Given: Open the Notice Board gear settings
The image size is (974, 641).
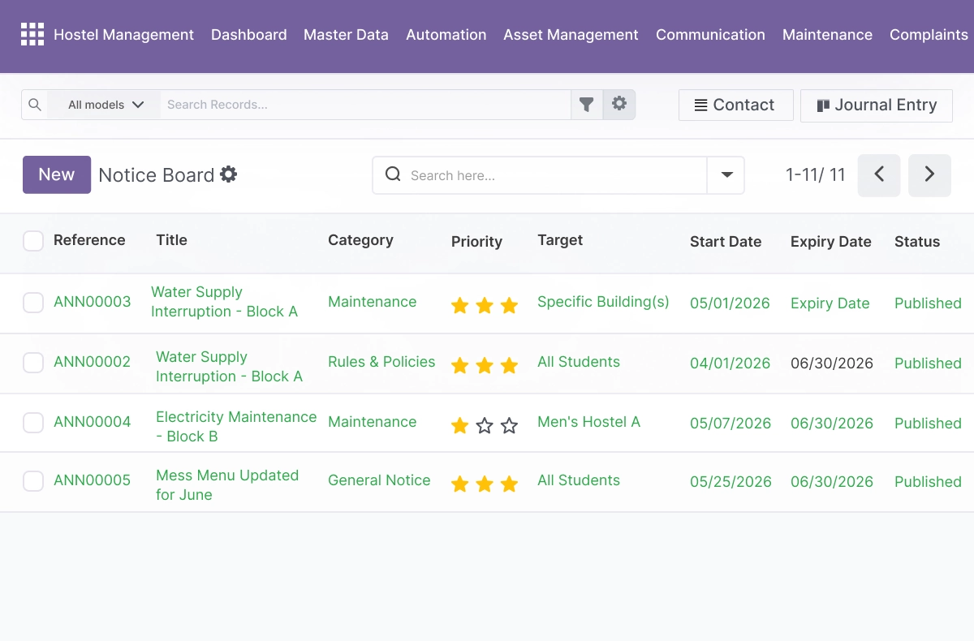Looking at the screenshot, I should pyautogui.click(x=229, y=174).
